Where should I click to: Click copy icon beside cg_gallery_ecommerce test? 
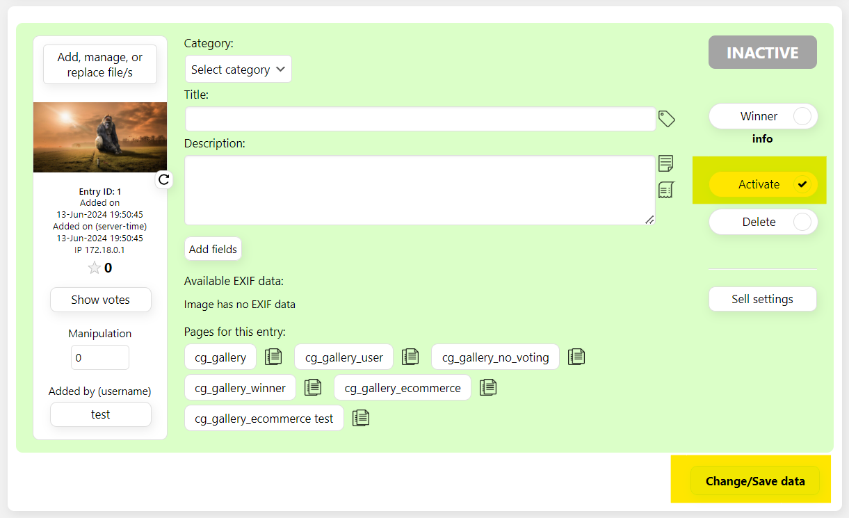(x=360, y=418)
